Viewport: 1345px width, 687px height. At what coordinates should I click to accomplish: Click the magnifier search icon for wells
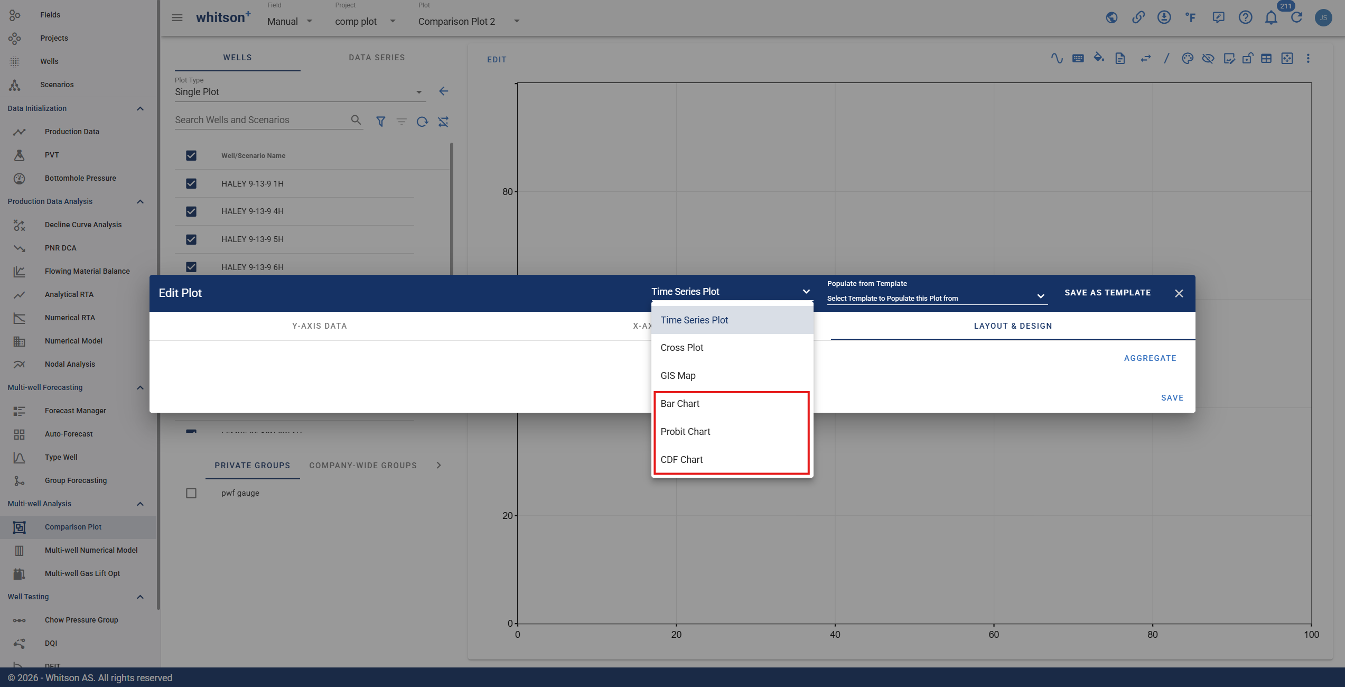coord(356,120)
